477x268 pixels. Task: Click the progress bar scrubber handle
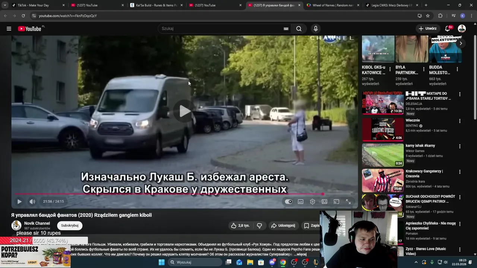323,194
